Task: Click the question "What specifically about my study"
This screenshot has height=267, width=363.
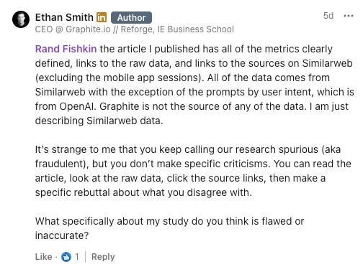Action: 169,228
